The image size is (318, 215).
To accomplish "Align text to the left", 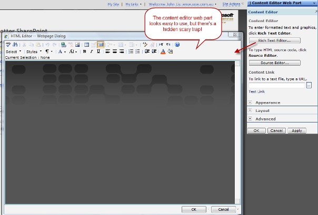I will 107,52.
